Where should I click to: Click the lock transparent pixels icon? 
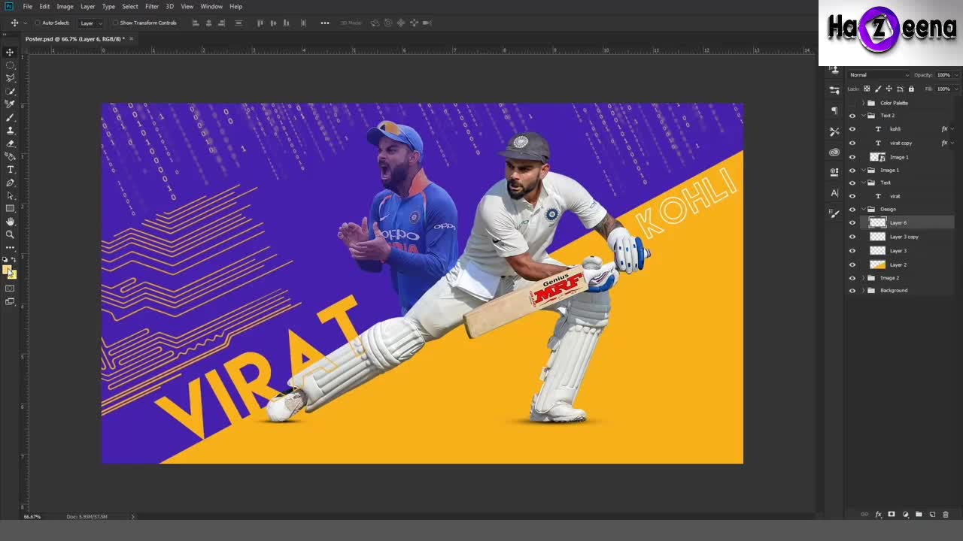click(x=867, y=89)
